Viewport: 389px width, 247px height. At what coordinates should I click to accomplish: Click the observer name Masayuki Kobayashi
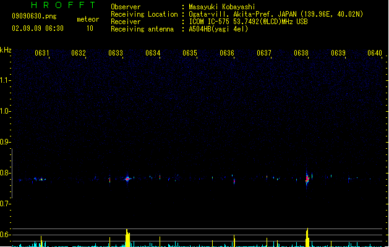(222, 7)
